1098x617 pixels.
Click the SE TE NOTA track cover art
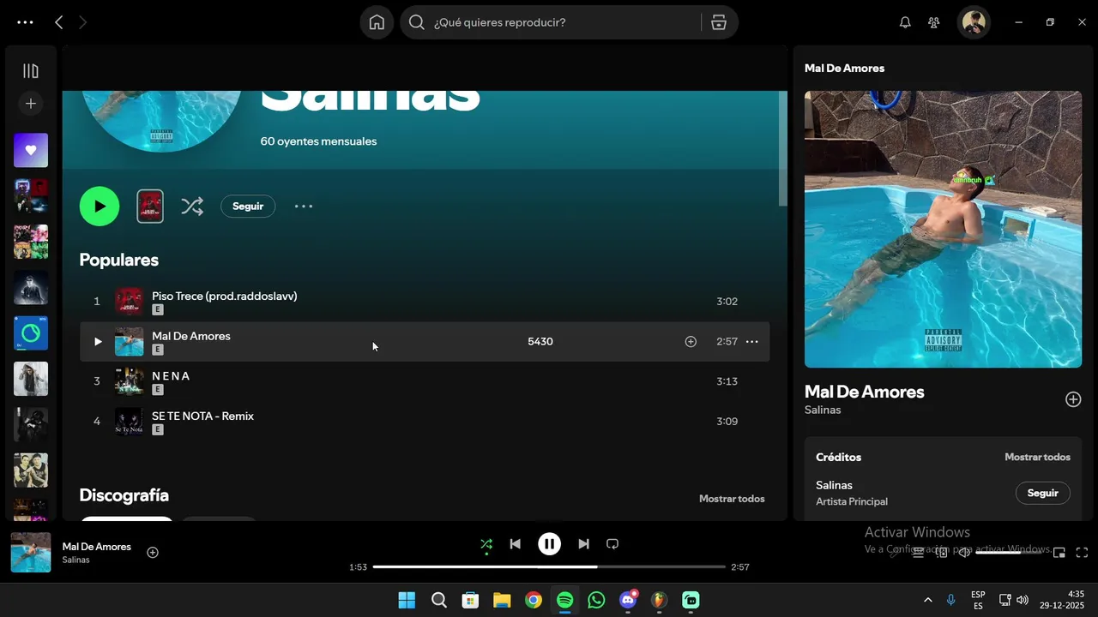tap(129, 422)
